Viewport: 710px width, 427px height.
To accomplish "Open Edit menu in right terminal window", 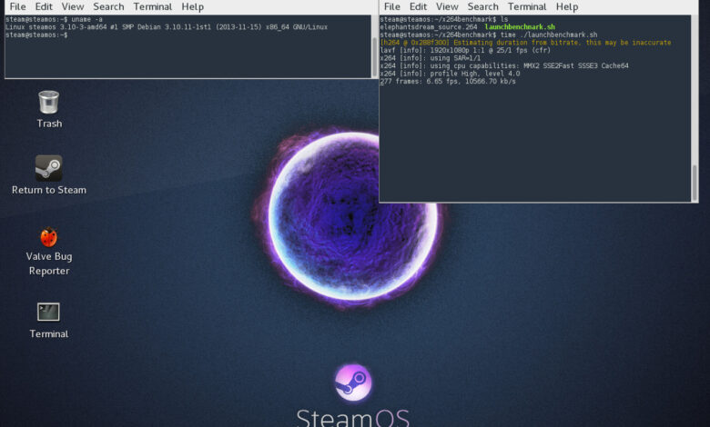I will 418,6.
